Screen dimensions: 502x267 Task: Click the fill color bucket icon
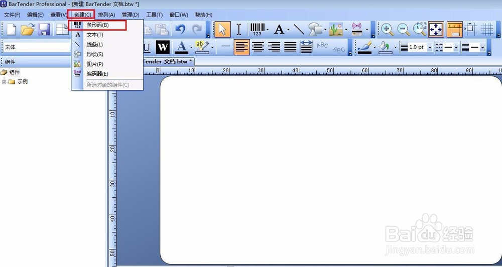click(x=385, y=47)
